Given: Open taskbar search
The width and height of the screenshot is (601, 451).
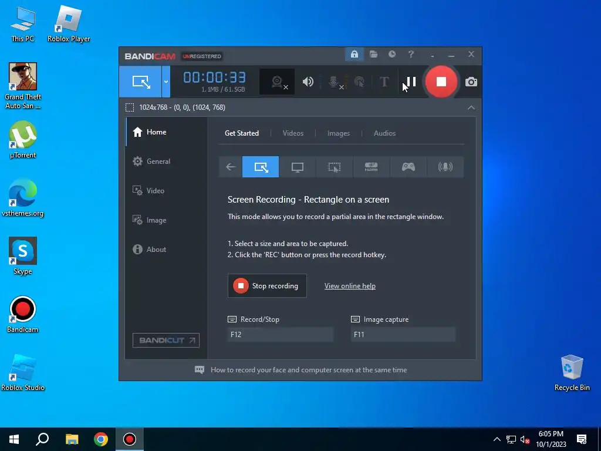Looking at the screenshot, I should [x=42, y=439].
